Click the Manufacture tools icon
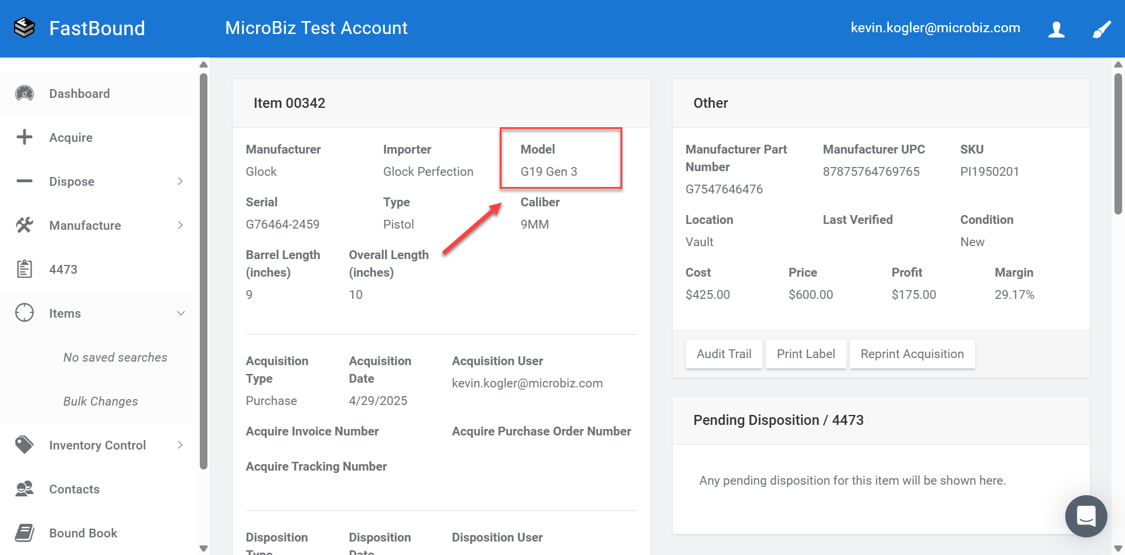This screenshot has width=1125, height=555. click(x=25, y=225)
